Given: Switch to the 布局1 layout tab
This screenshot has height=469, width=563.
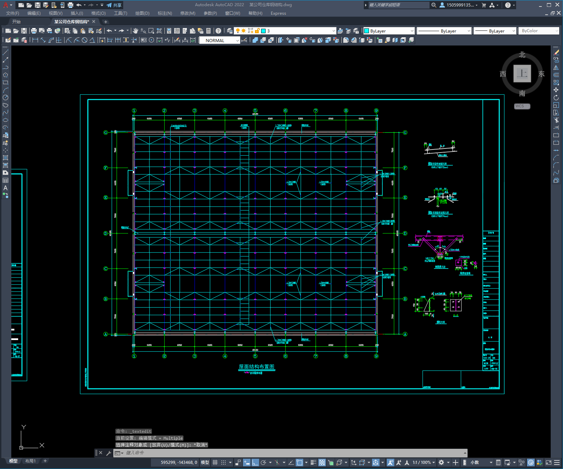Looking at the screenshot, I should tap(30, 461).
